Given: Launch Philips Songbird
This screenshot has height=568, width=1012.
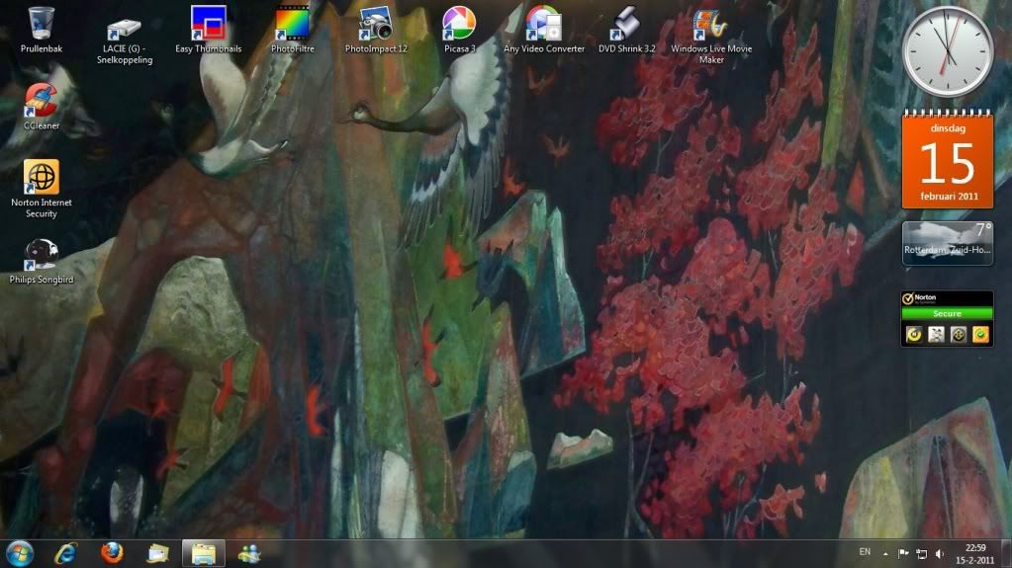Looking at the screenshot, I should coord(42,261).
